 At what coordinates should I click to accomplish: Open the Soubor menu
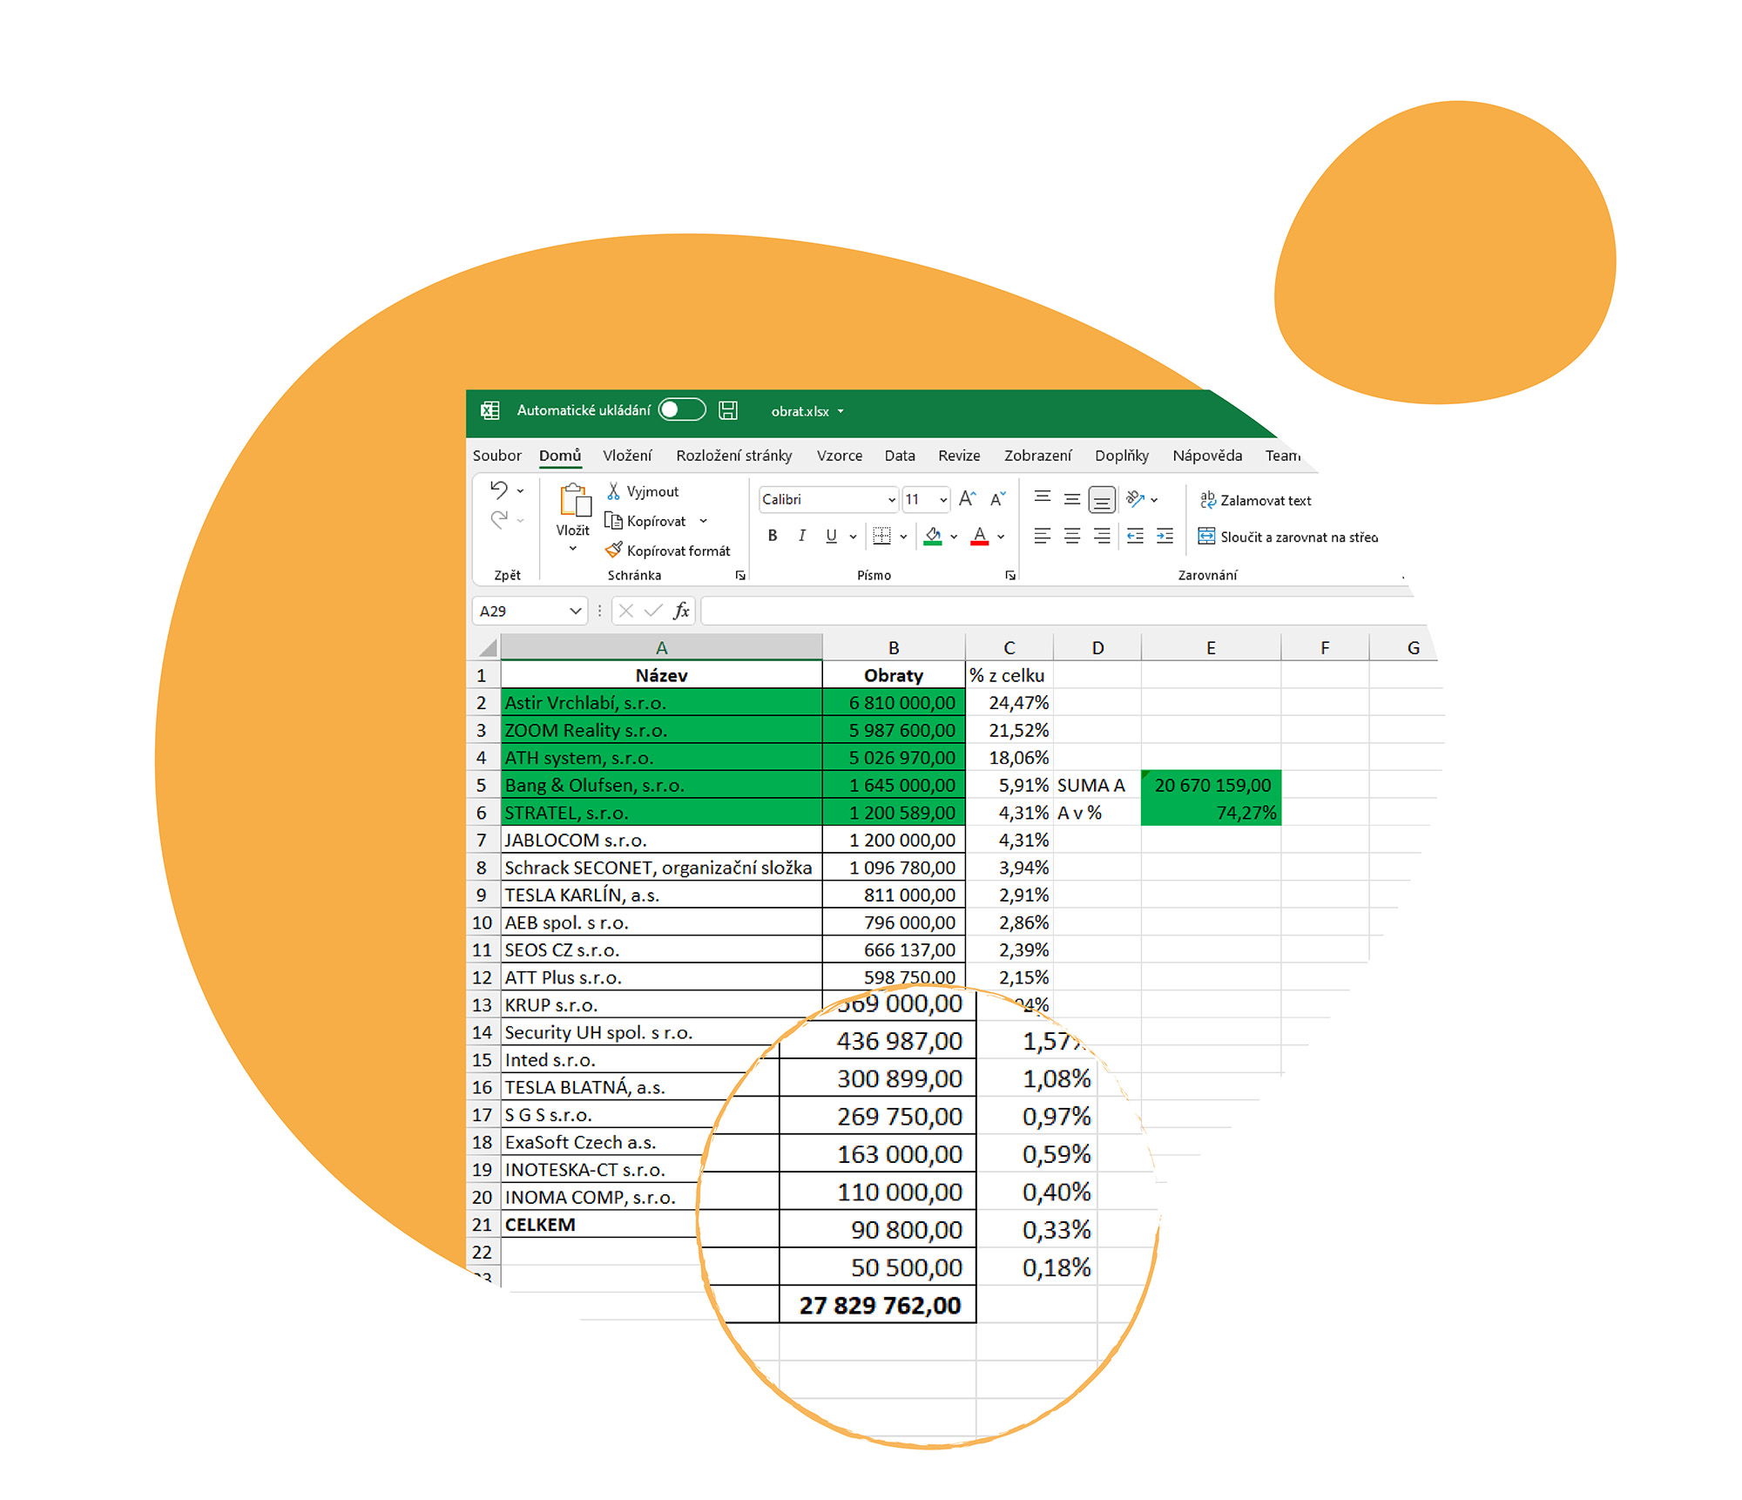coord(496,456)
